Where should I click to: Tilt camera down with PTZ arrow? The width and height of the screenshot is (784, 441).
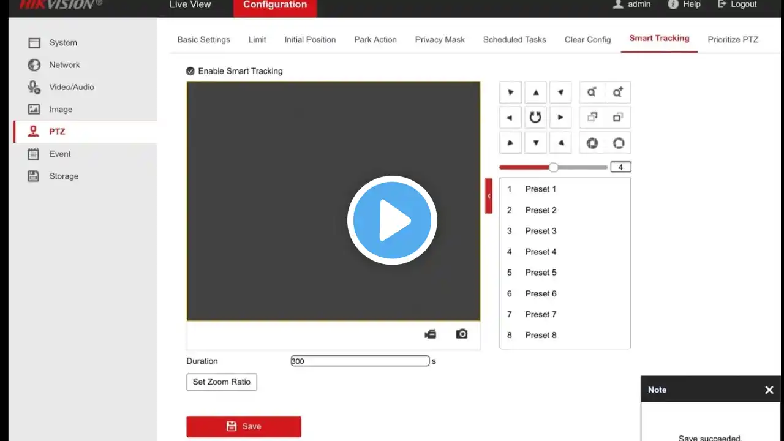tap(535, 143)
